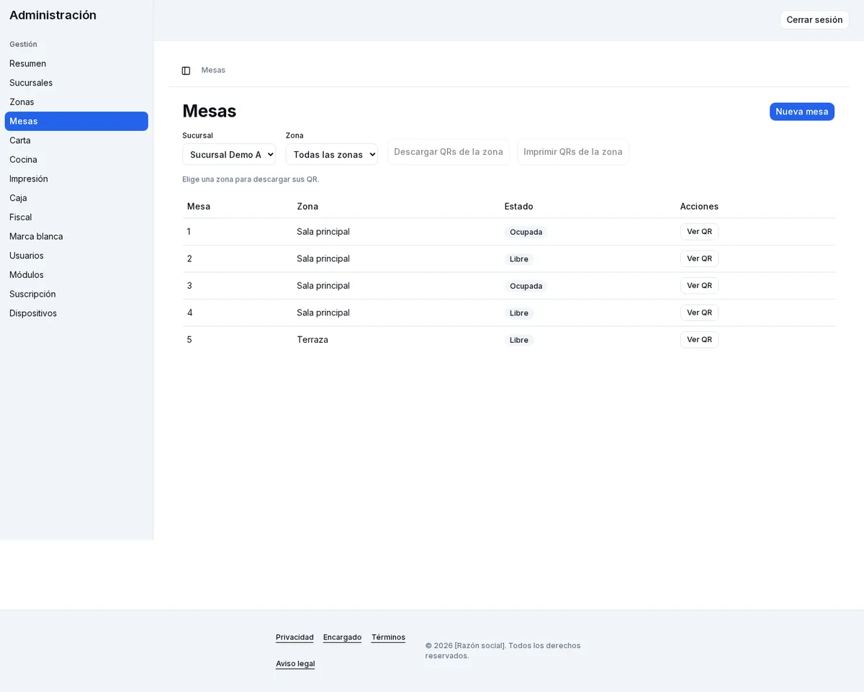This screenshot has width=864, height=692.
Task: Open the Suscripción page
Action: pos(76,294)
